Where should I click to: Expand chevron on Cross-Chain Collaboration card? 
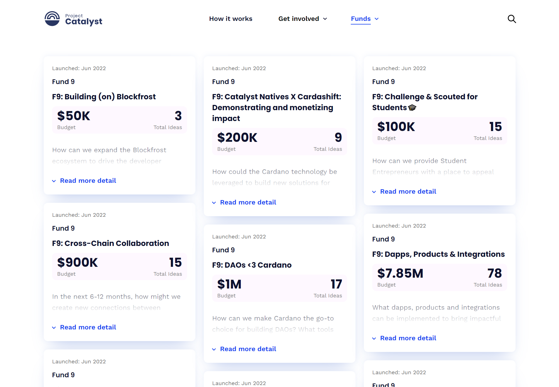pos(54,328)
